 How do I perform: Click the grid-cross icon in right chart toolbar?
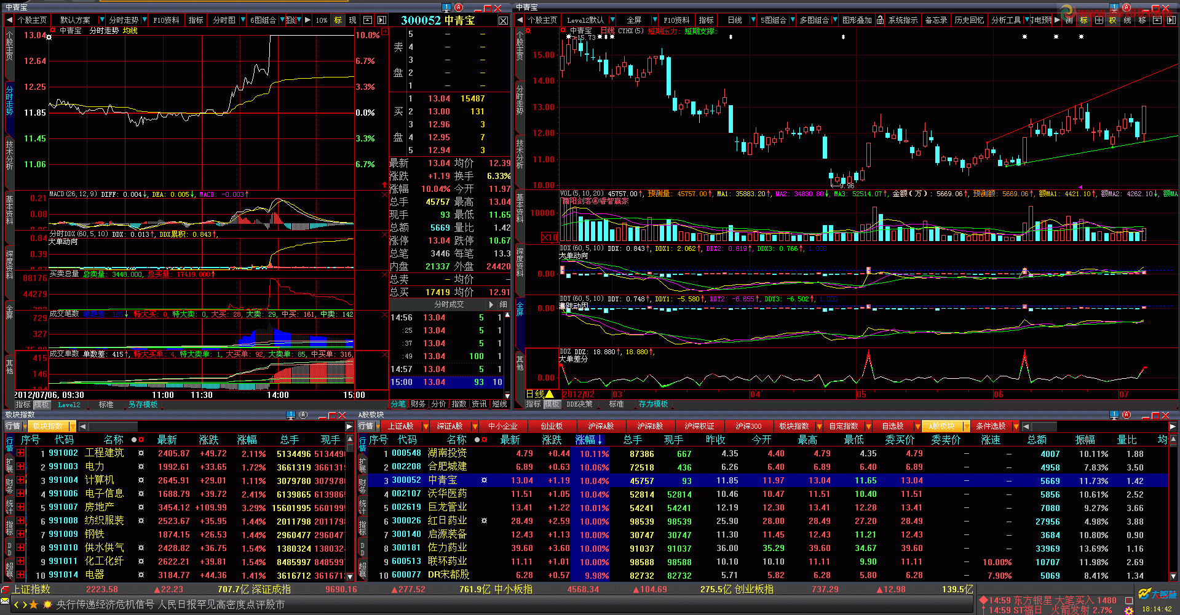[1098, 20]
